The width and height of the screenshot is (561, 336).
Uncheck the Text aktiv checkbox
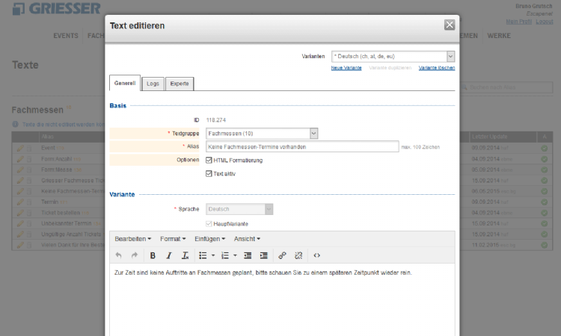(209, 173)
